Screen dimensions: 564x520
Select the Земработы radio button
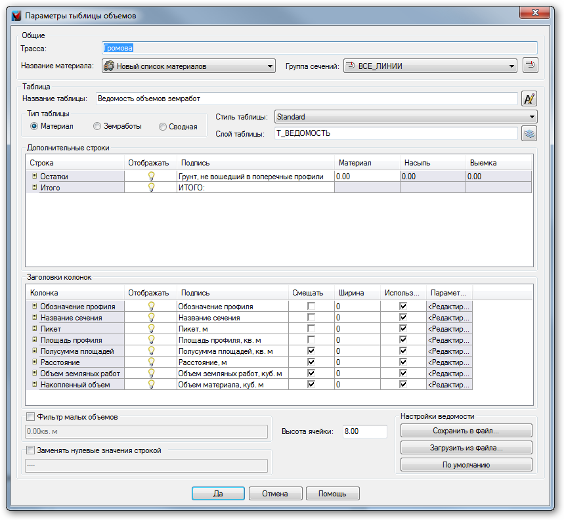click(x=97, y=126)
